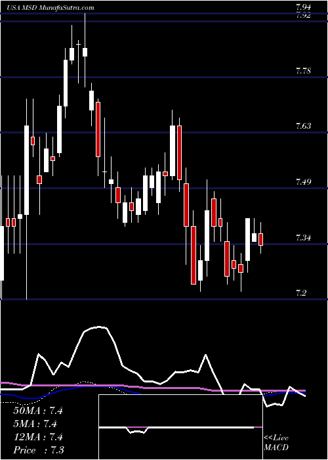The width and height of the screenshot is (328, 460).
Task: Click the 12MA : 7.4 readout
Action: coord(38,437)
